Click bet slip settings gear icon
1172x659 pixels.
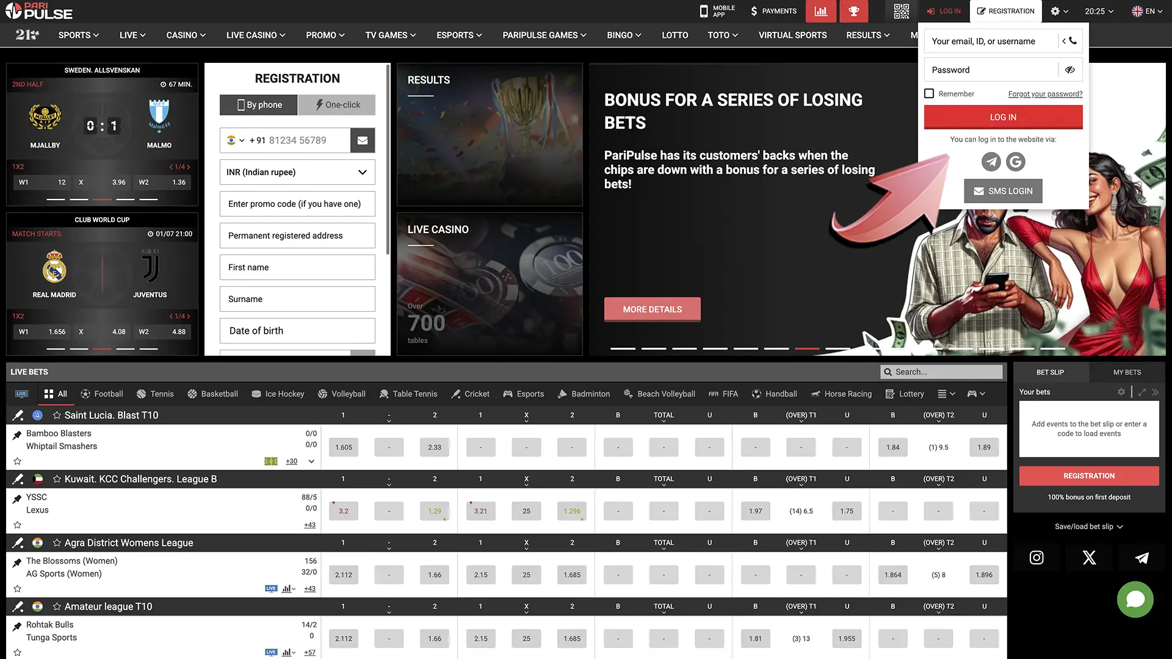click(1121, 392)
